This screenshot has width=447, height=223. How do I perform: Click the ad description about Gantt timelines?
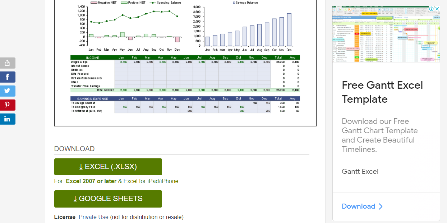click(379, 135)
